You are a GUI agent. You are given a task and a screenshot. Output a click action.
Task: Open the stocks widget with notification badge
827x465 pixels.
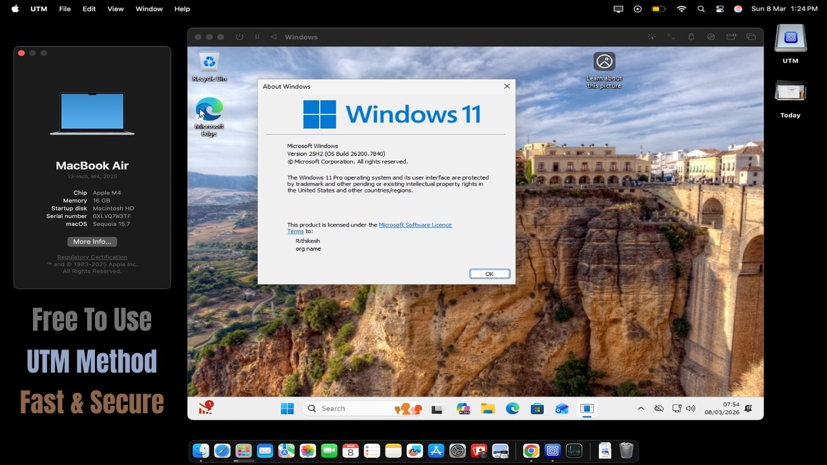[206, 408]
